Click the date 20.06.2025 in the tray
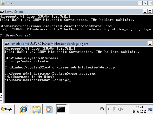The height and width of the screenshot is (114, 153). click(x=139, y=111)
